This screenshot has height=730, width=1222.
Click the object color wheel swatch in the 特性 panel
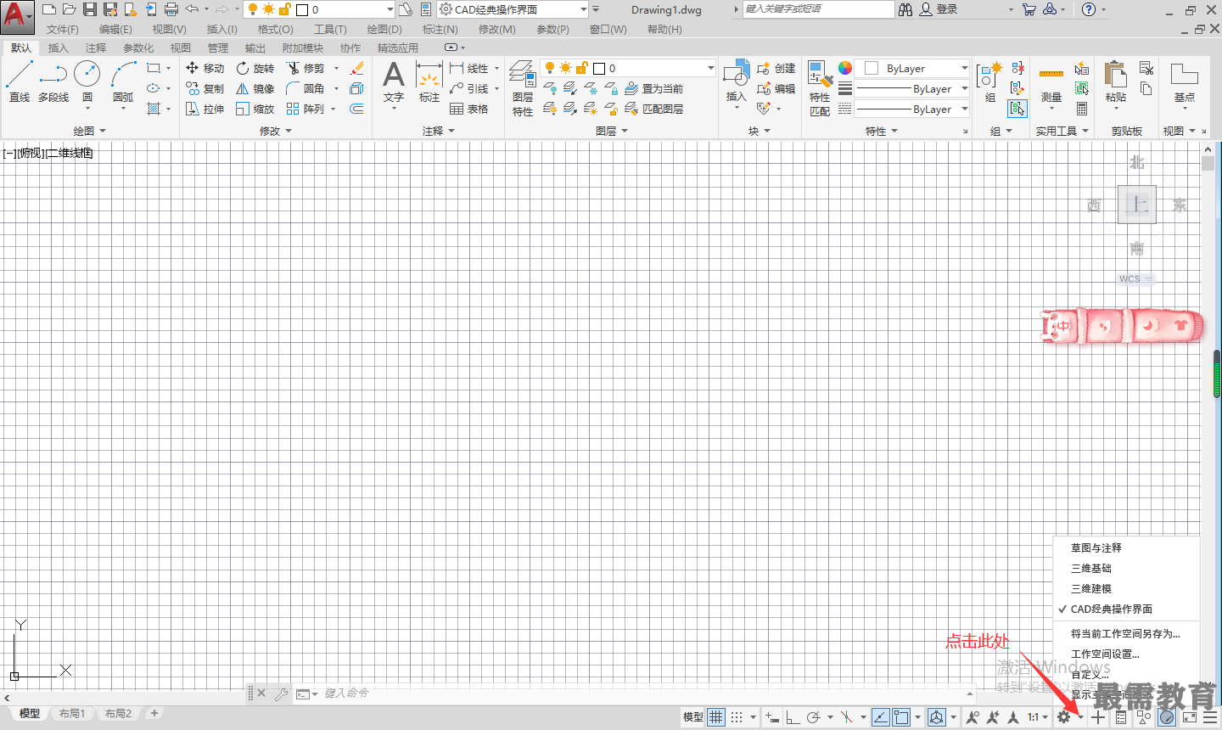(845, 68)
